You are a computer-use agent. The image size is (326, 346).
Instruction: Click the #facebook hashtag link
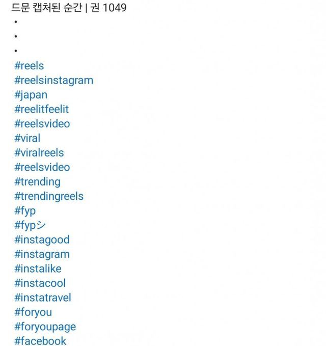[x=40, y=341]
